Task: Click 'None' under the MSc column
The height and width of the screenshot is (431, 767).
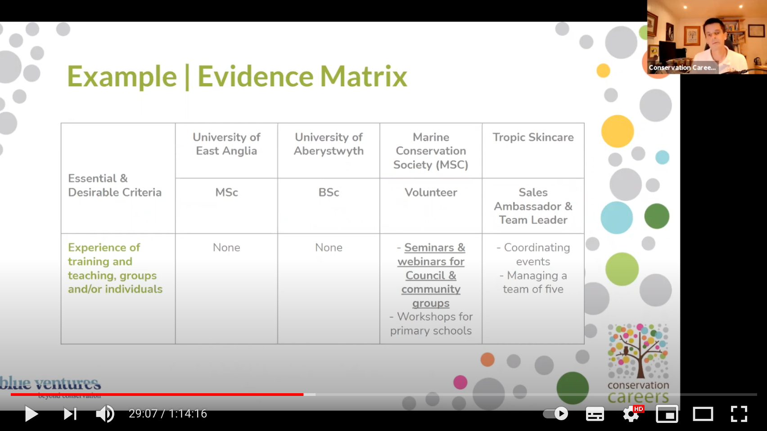Action: tap(226, 247)
